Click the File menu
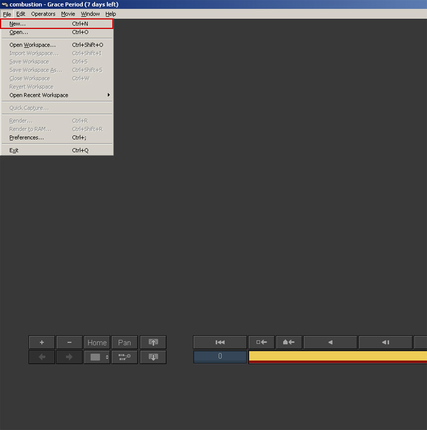Viewport: 427px width, 430px height. pyautogui.click(x=7, y=14)
